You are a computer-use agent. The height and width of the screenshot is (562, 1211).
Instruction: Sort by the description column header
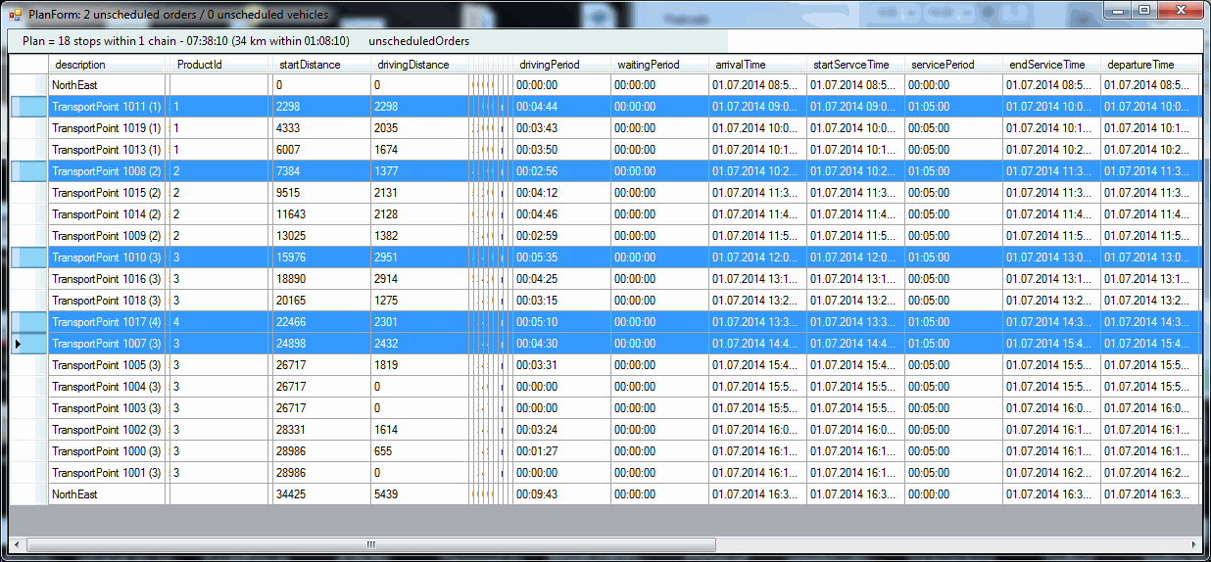click(x=108, y=65)
